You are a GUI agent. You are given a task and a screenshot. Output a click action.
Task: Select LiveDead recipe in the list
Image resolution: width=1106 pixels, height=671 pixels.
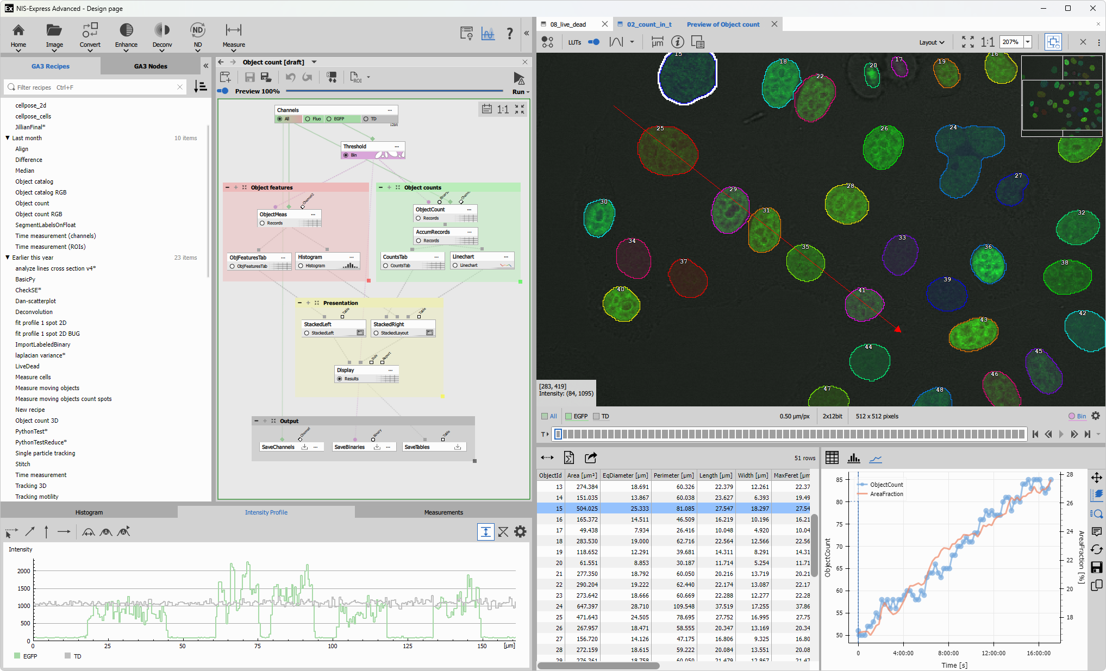27,366
